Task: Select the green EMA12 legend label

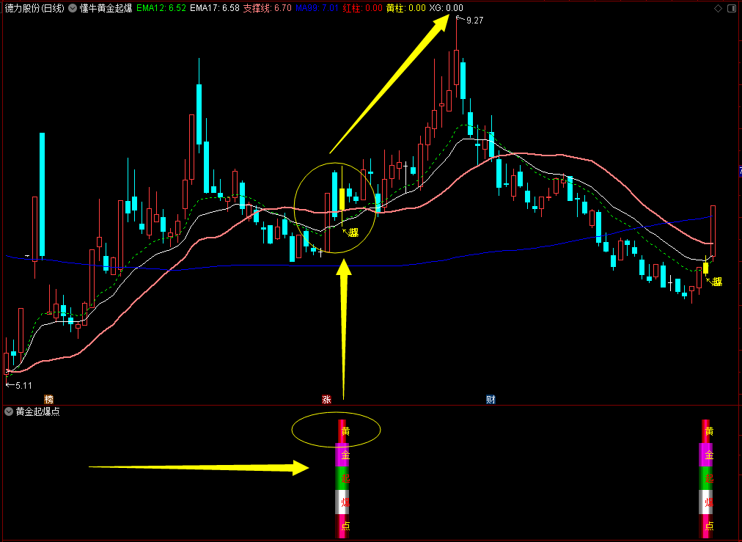Action: (x=160, y=8)
